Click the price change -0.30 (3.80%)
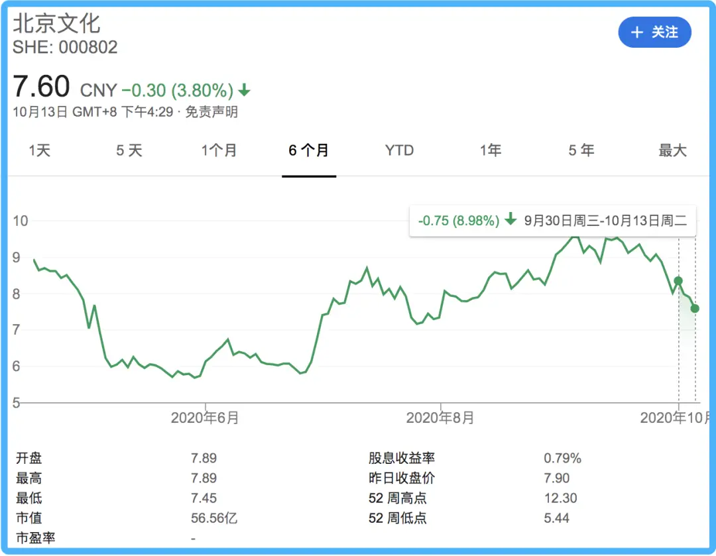 tap(178, 90)
